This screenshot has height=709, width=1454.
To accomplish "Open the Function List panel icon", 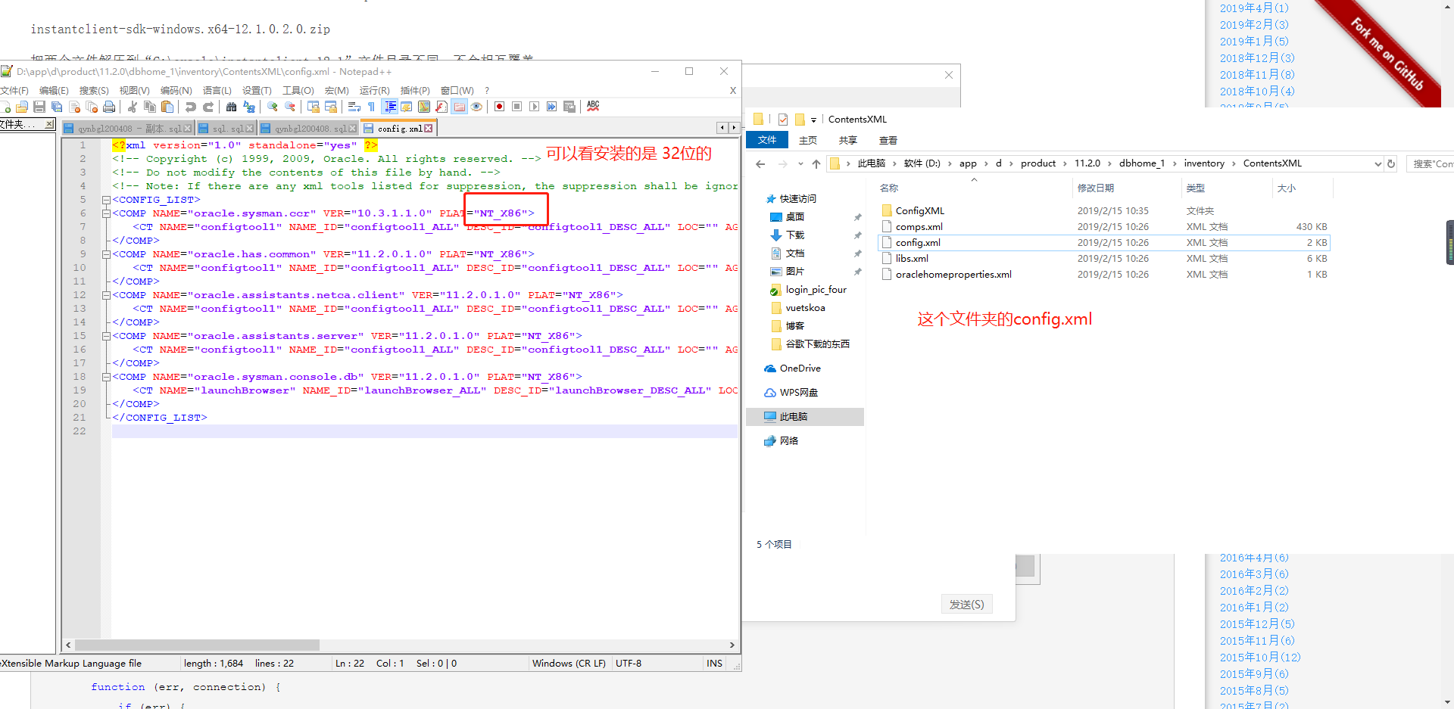I will [x=442, y=107].
